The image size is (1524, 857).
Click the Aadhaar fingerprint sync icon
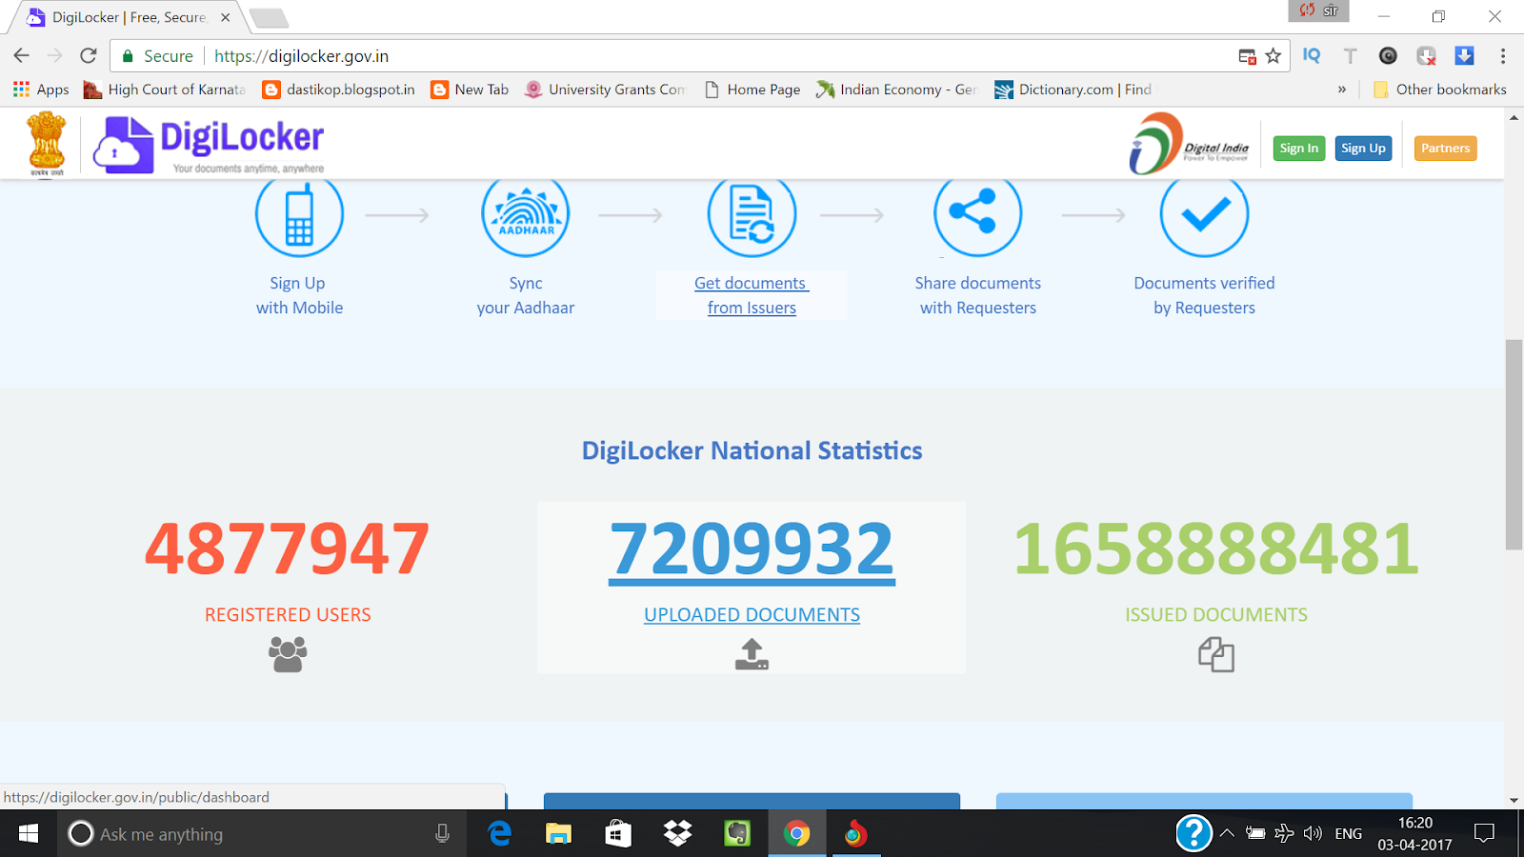[x=526, y=216]
